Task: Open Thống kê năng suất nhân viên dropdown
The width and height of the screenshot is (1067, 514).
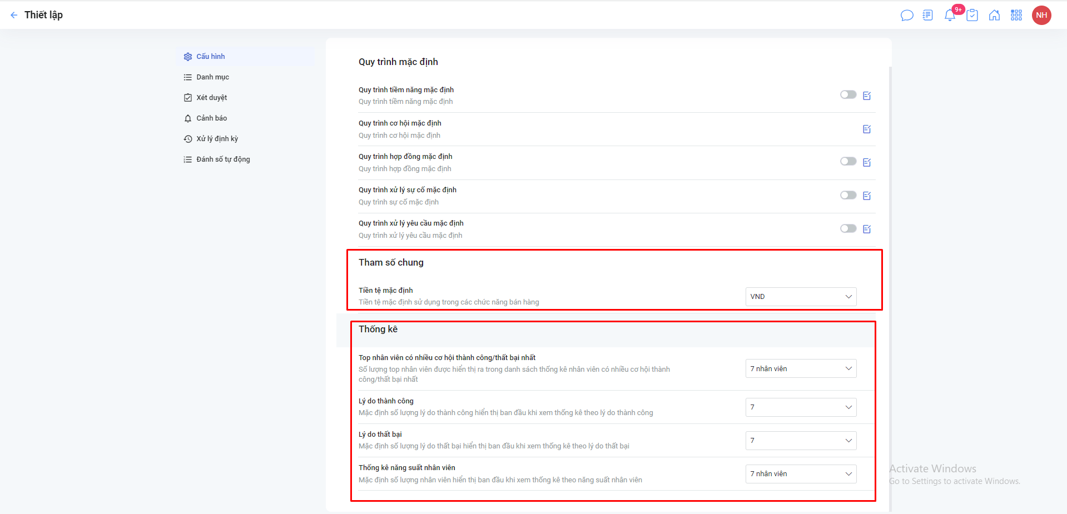Action: click(x=800, y=474)
